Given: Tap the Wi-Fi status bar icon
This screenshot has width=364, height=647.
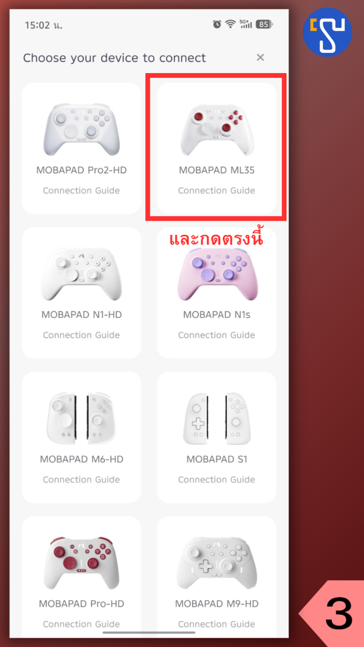Looking at the screenshot, I should (x=230, y=25).
